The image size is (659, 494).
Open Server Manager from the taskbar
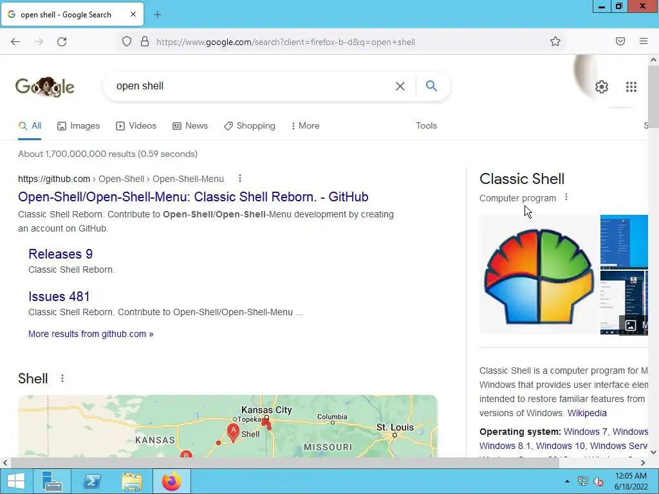tap(52, 481)
